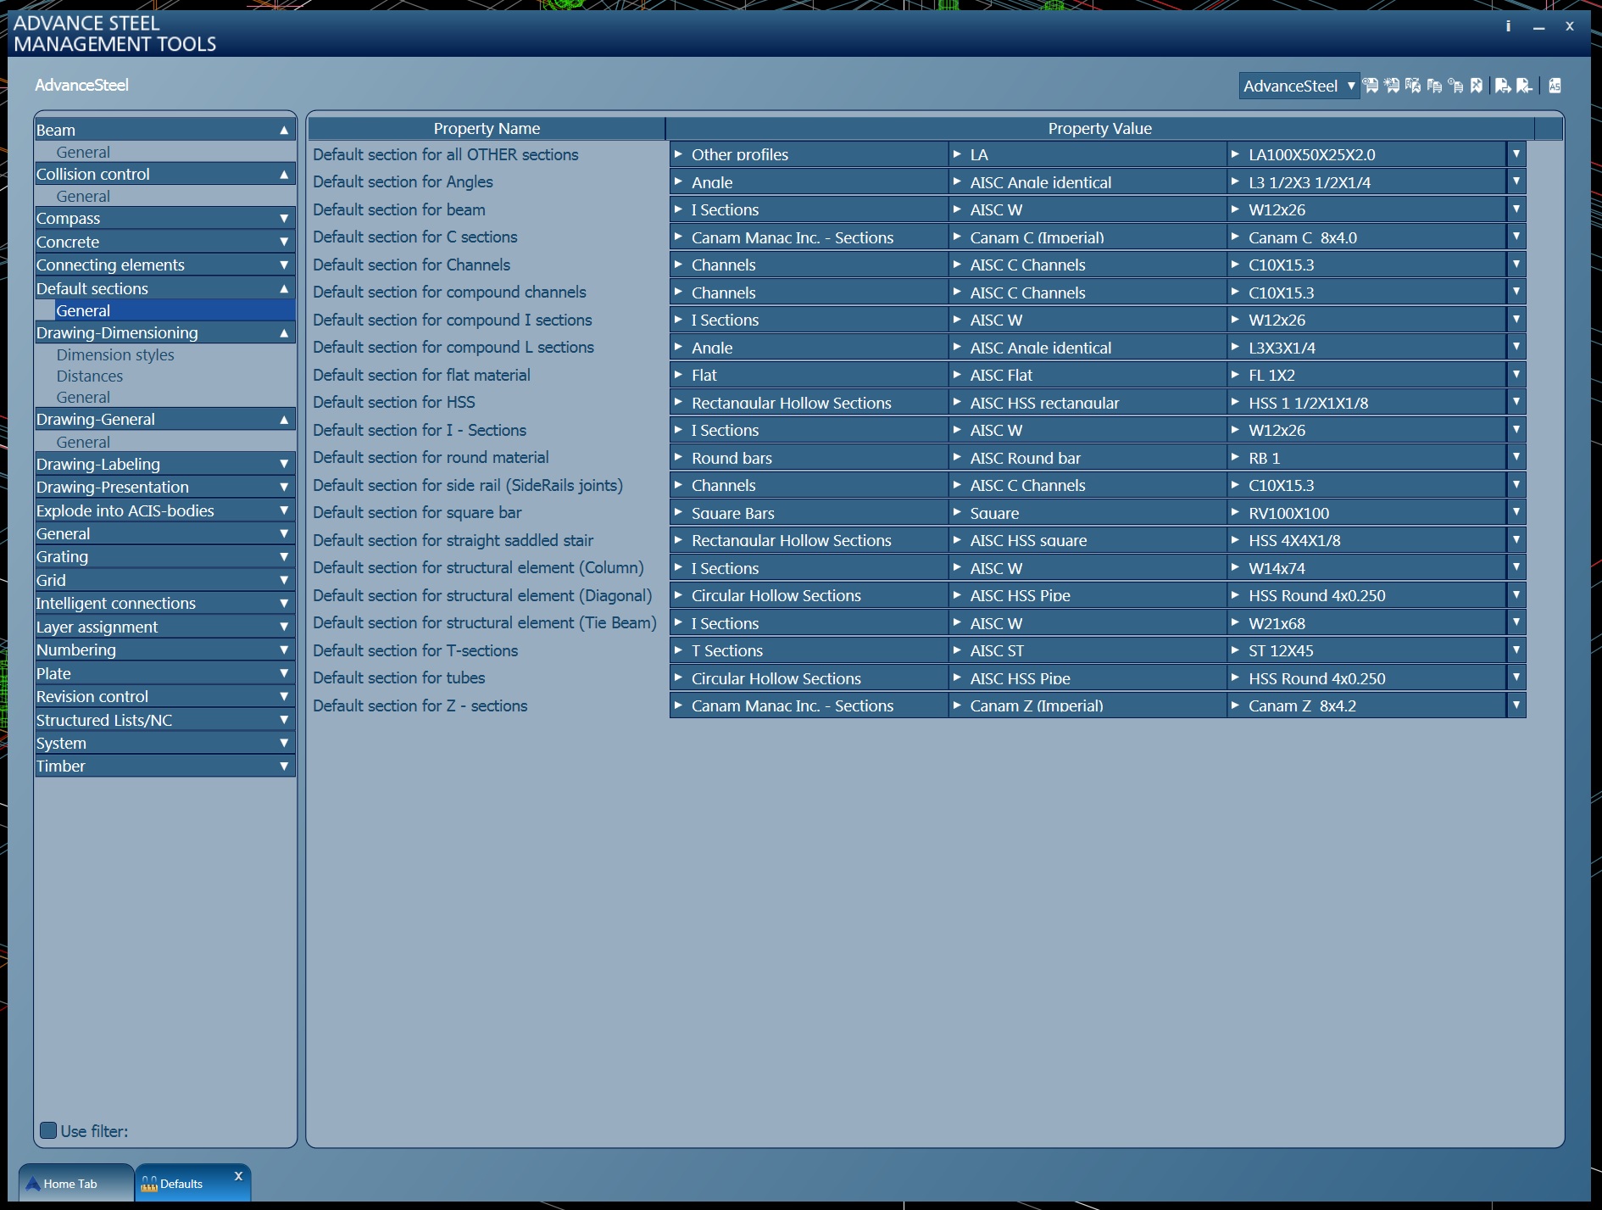The image size is (1602, 1210).
Task: Click the export profile icon with right arrow
Action: click(1503, 86)
